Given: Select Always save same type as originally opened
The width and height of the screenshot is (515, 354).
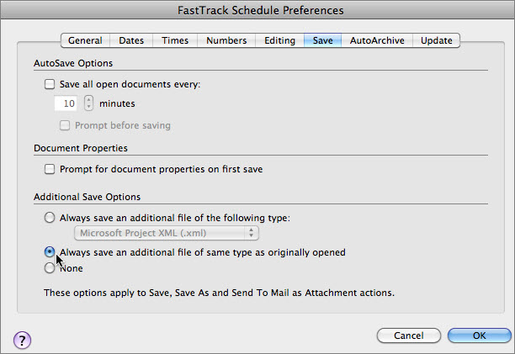Looking at the screenshot, I should point(50,251).
